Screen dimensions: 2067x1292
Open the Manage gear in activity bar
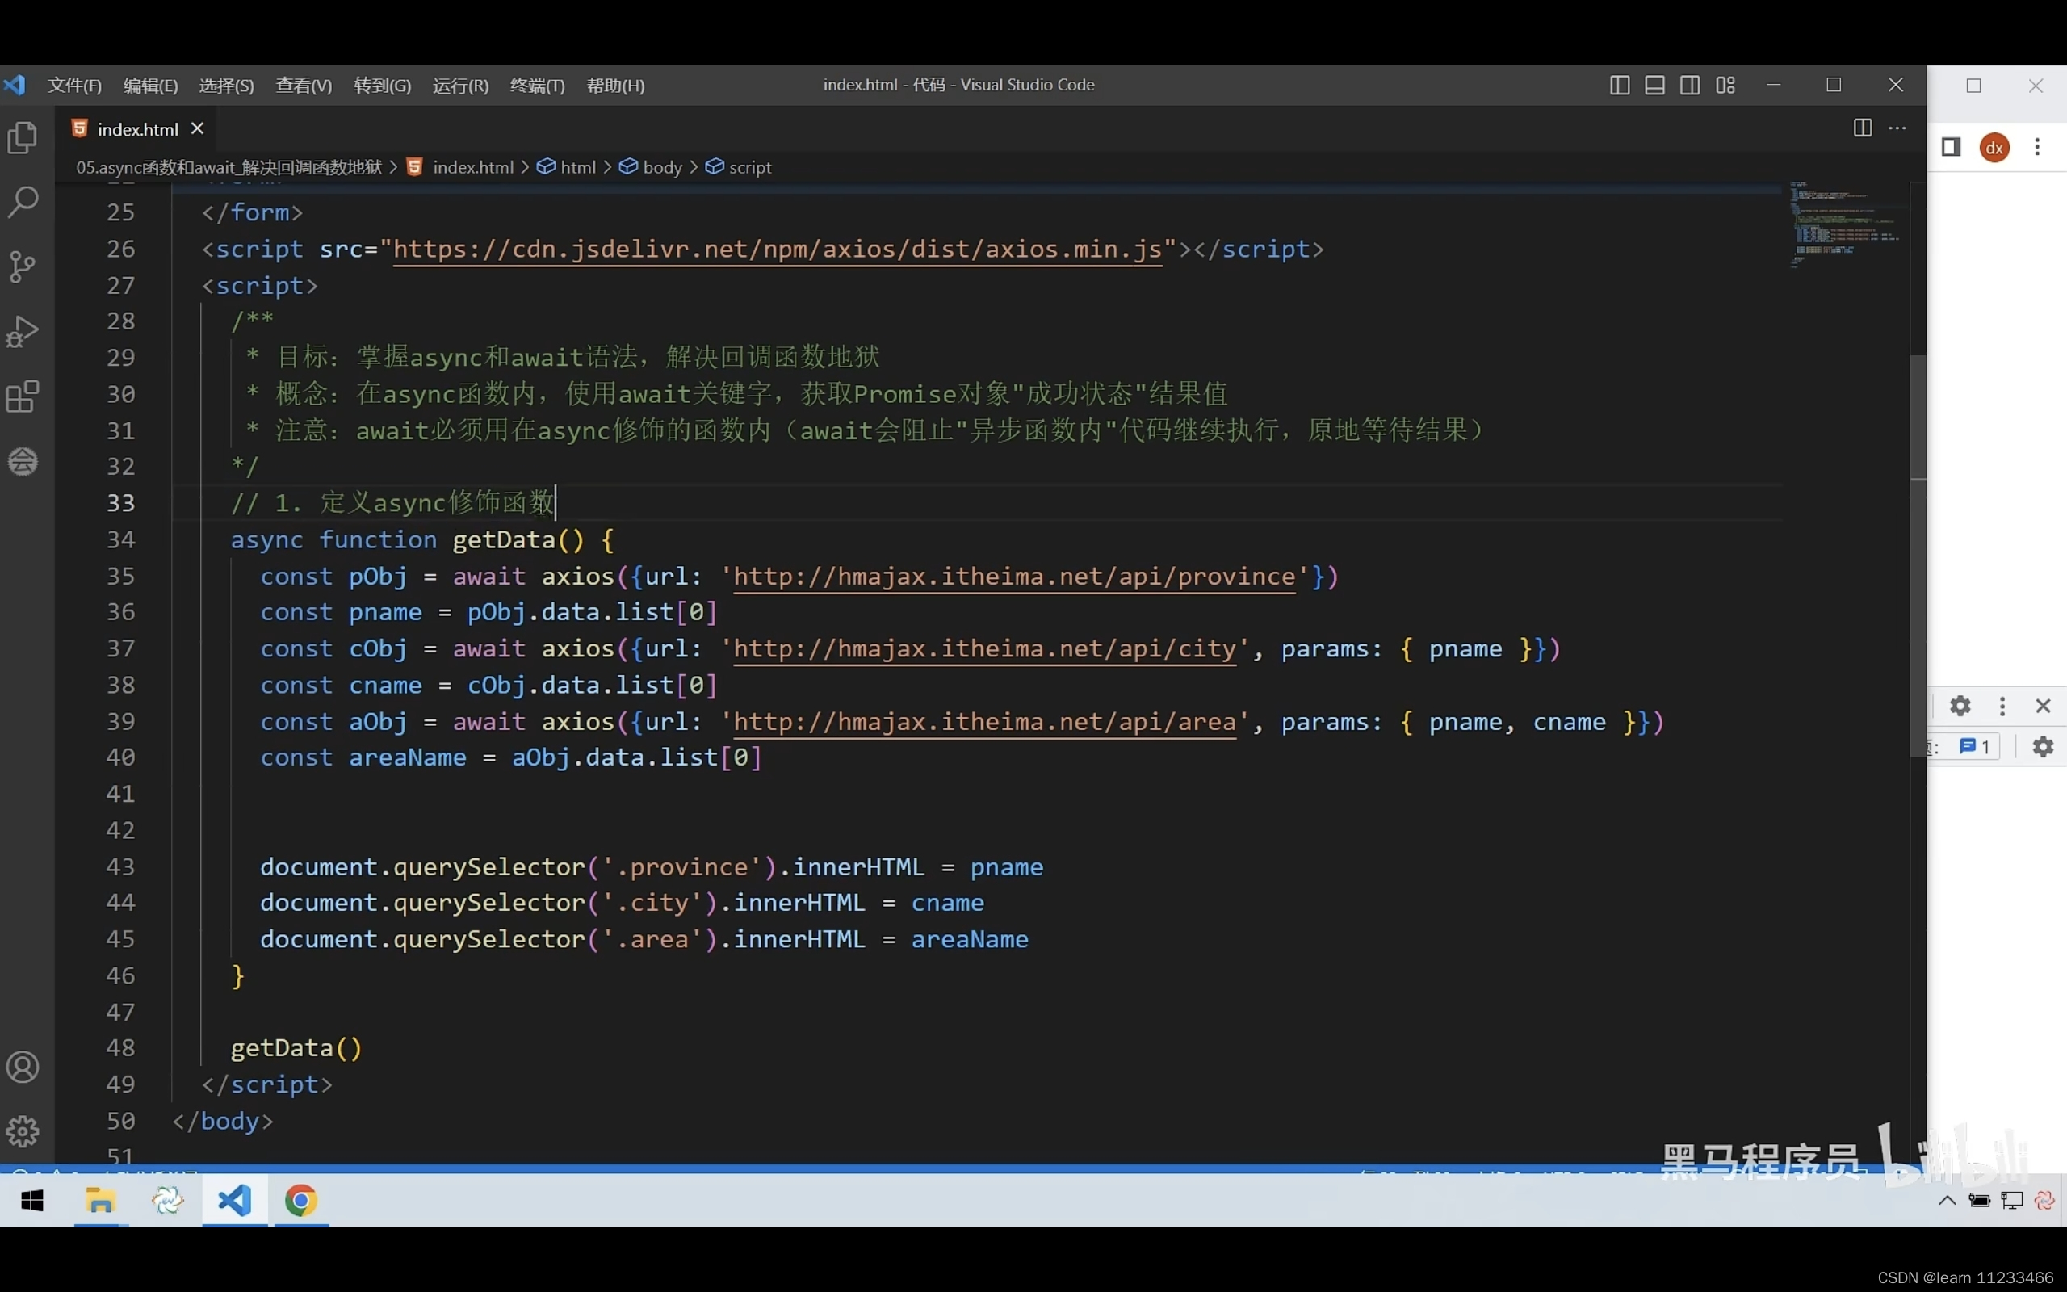(x=23, y=1131)
